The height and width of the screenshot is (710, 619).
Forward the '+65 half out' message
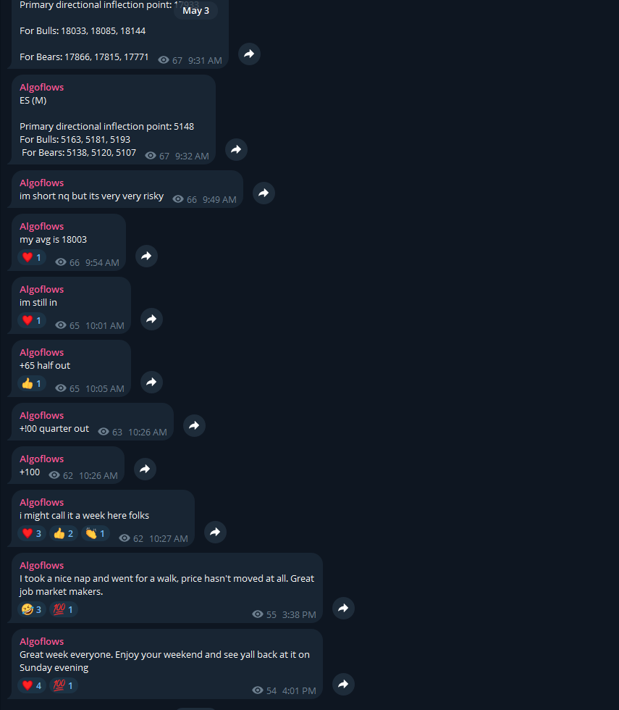pos(151,383)
